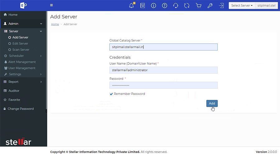Open the About info icon
Image resolution: width=280 pixels, height=157 pixels.
coord(153,6)
